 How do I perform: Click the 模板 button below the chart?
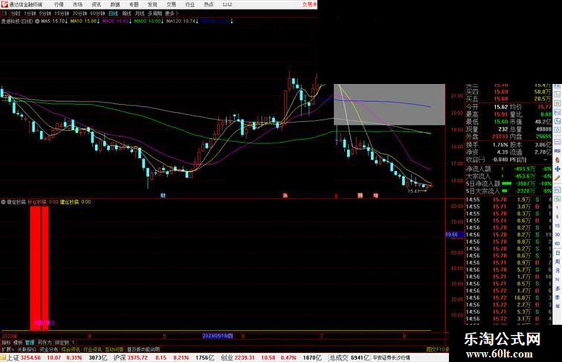pos(18,342)
